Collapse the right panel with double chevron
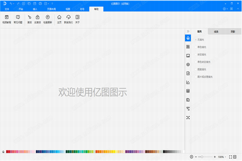 click(188, 31)
